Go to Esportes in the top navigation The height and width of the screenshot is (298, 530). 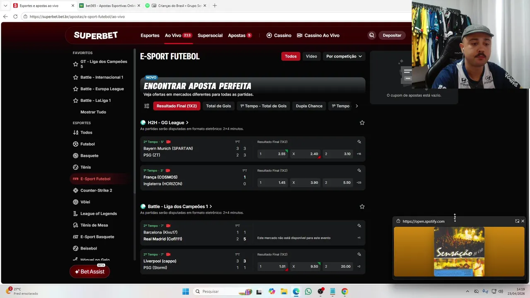[150, 35]
